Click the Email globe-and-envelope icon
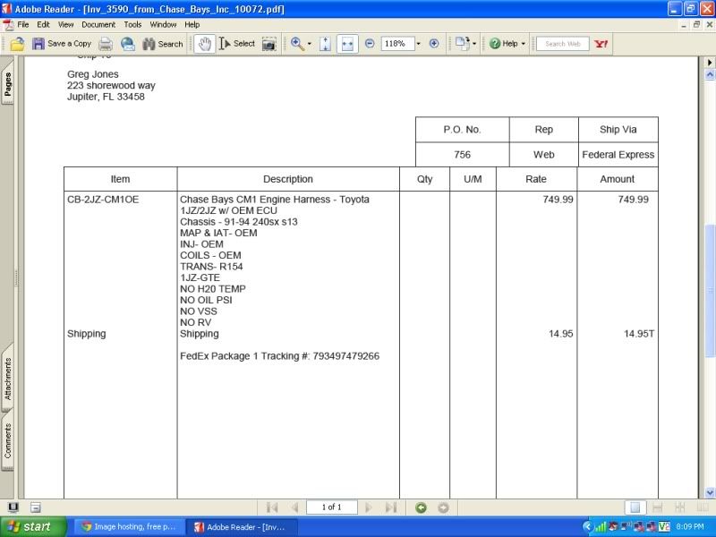 point(127,44)
